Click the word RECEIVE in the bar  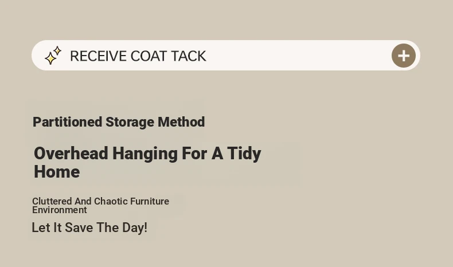[x=98, y=56]
